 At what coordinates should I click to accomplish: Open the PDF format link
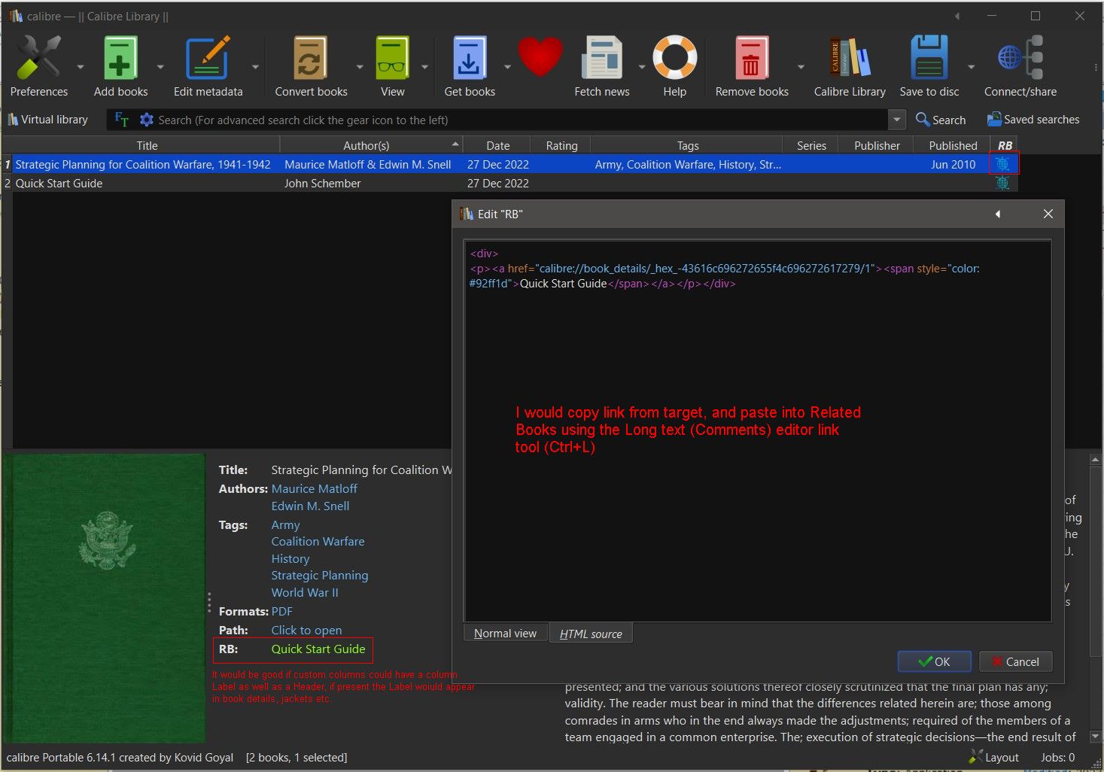(281, 611)
